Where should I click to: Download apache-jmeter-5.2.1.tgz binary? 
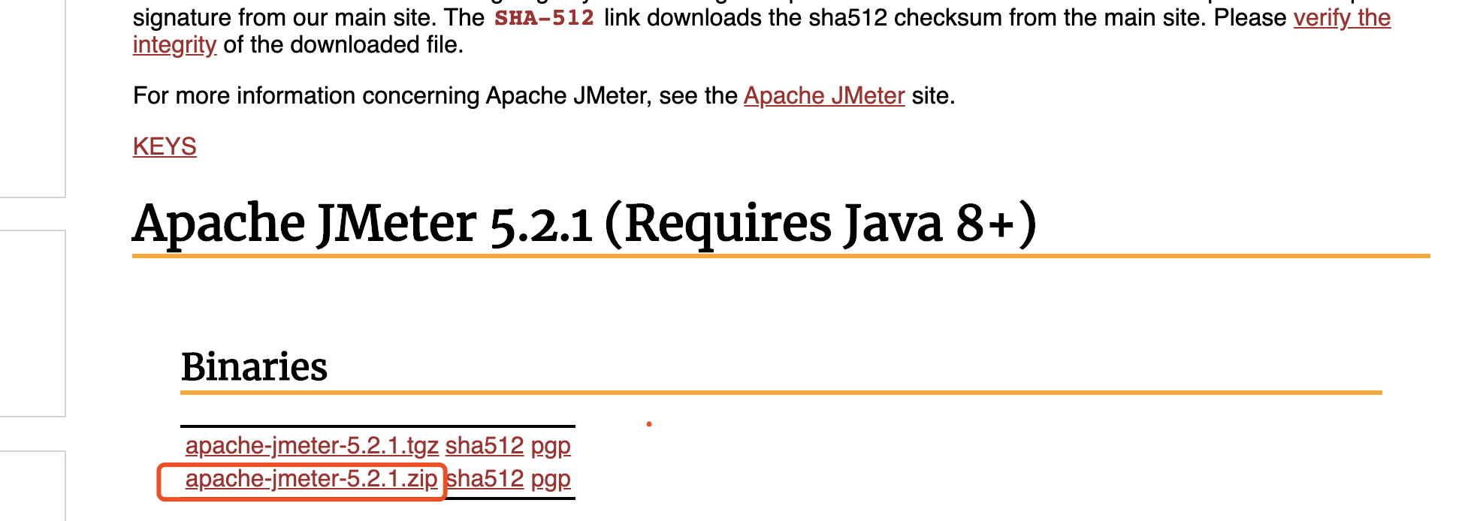point(312,445)
